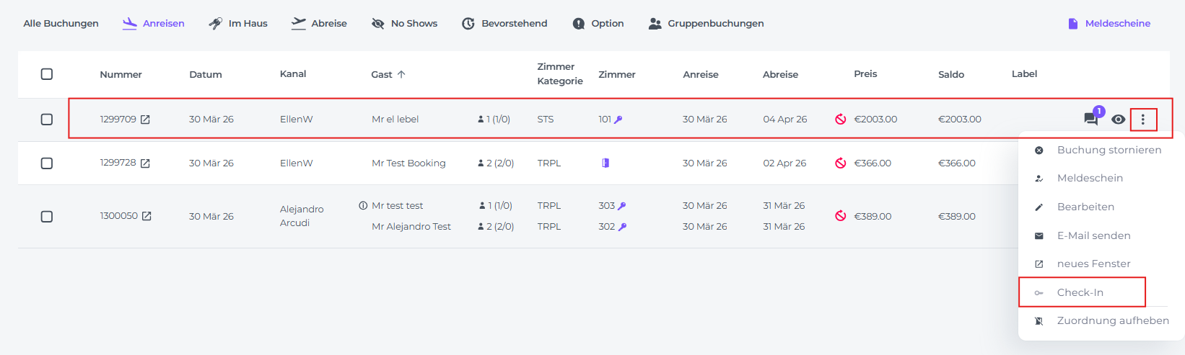Open booking 1299728 in new window icon
The height and width of the screenshot is (355, 1185).
(145, 163)
